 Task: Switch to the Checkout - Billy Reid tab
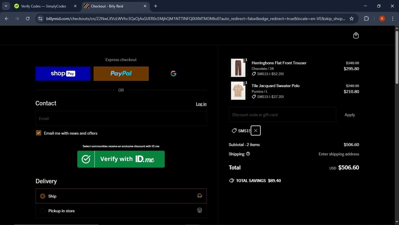point(107,6)
